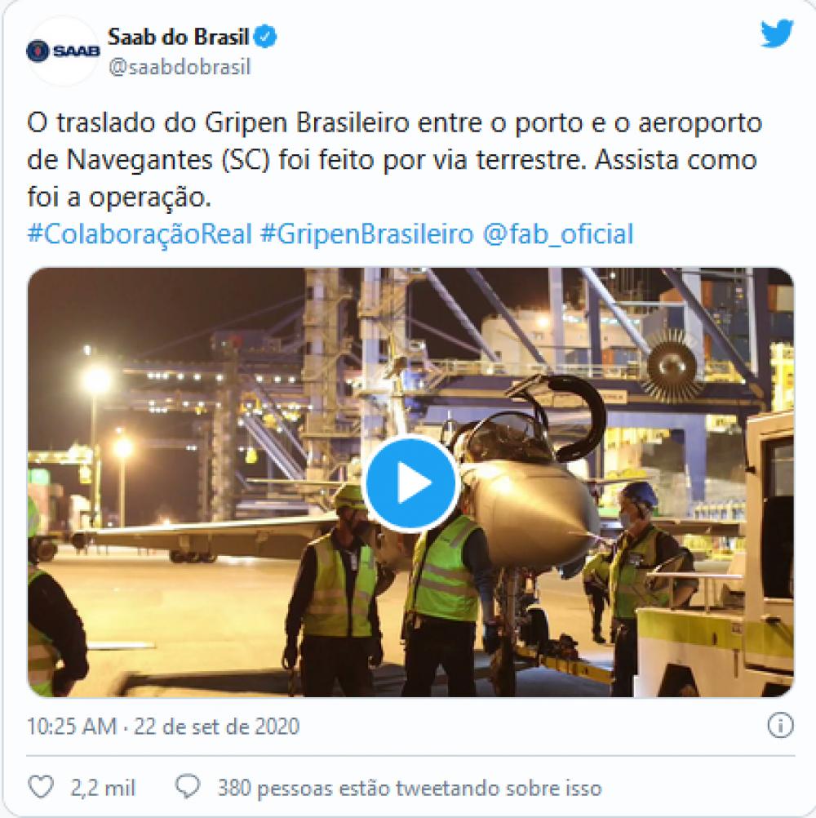Click the 22 de set de 2020 date
This screenshot has height=818, width=816.
pyautogui.click(x=216, y=727)
